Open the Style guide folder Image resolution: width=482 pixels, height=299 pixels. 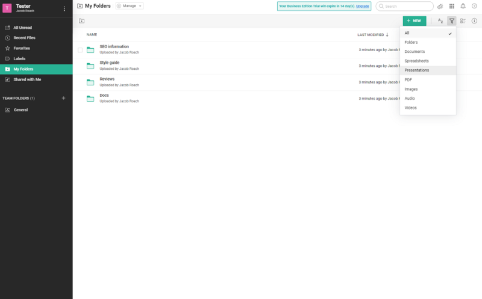pyautogui.click(x=109, y=63)
